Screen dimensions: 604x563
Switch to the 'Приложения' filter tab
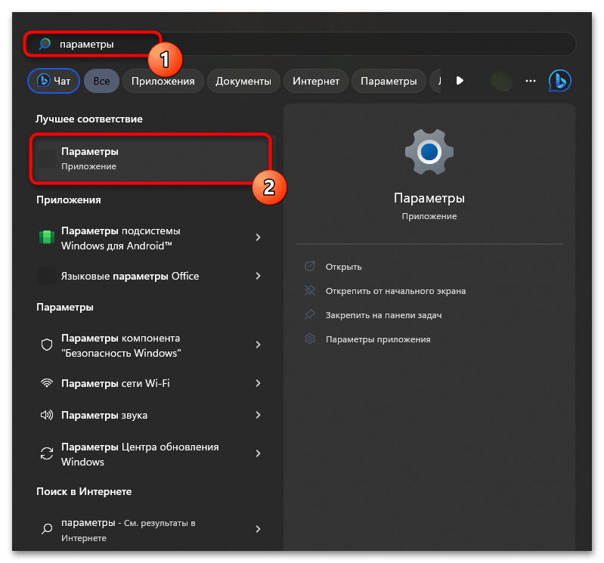coord(163,81)
